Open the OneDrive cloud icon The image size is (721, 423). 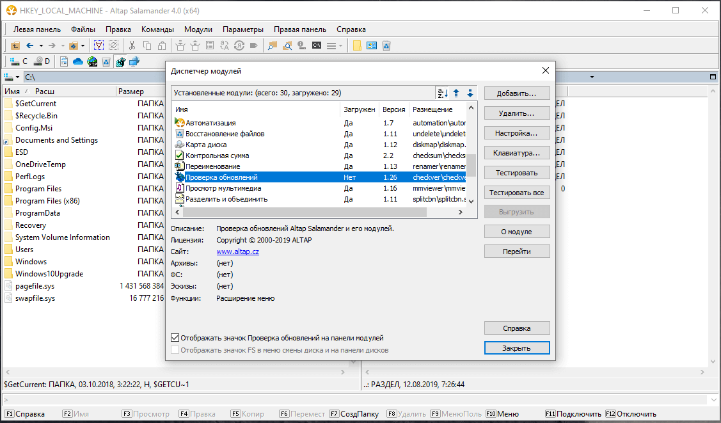(78, 61)
